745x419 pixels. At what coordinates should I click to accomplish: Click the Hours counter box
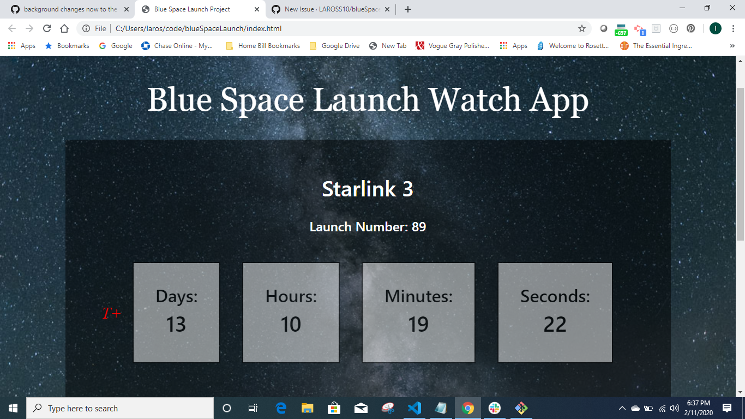pyautogui.click(x=291, y=313)
